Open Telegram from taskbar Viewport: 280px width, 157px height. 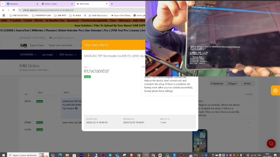110,155
